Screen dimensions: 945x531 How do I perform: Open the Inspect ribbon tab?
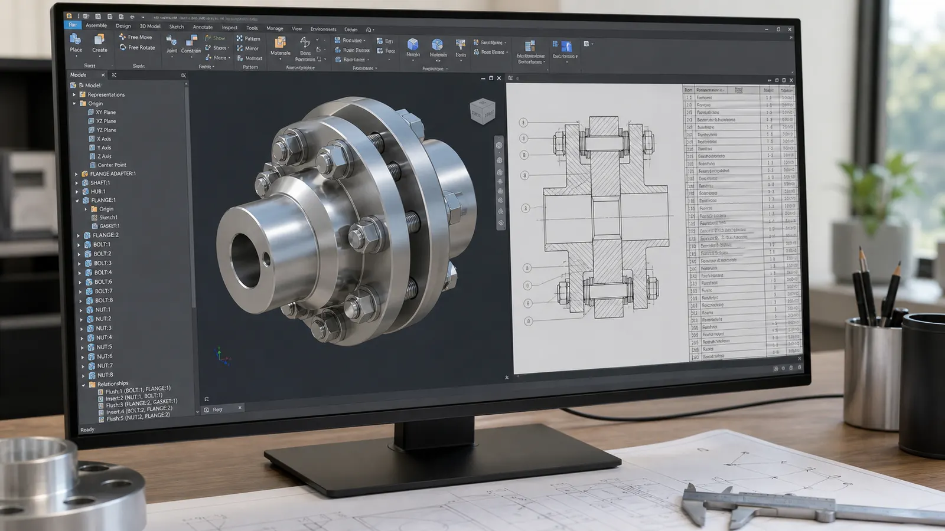[230, 28]
